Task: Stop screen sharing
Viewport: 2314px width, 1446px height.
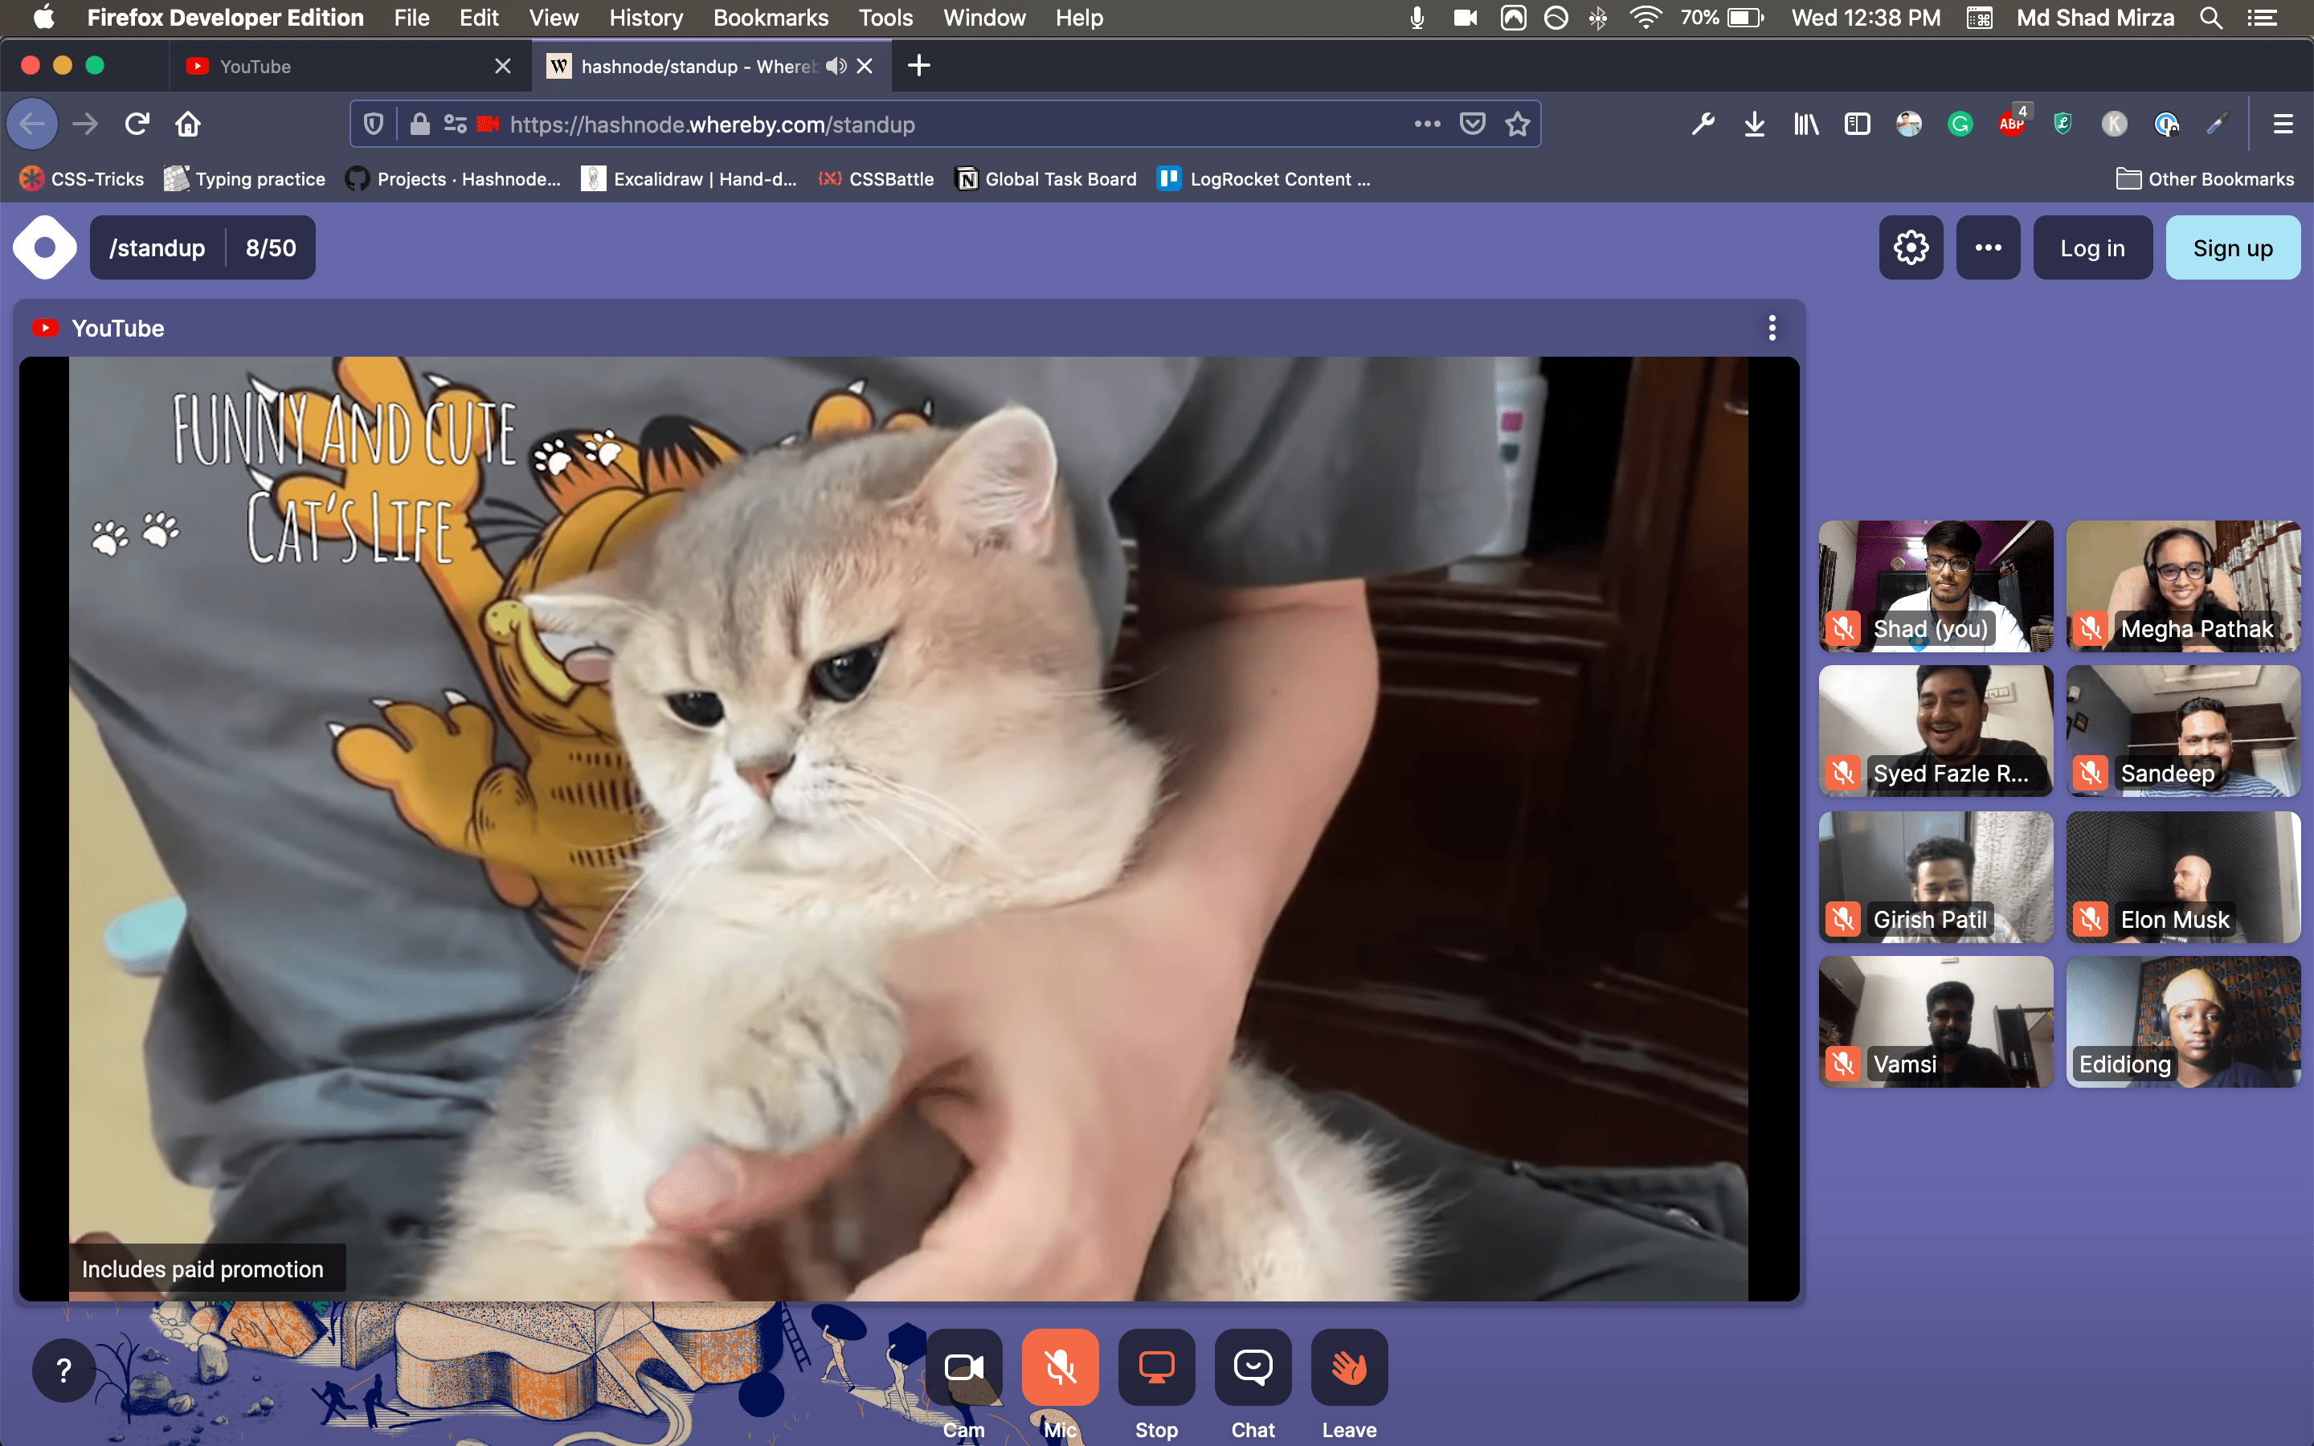Action: tap(1156, 1367)
